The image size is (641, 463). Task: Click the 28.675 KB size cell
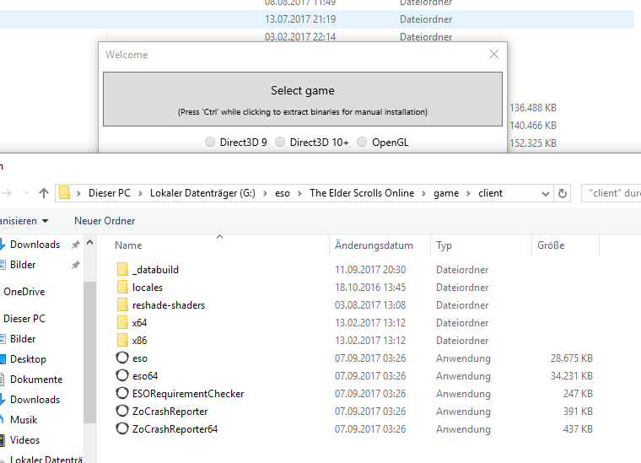click(572, 358)
